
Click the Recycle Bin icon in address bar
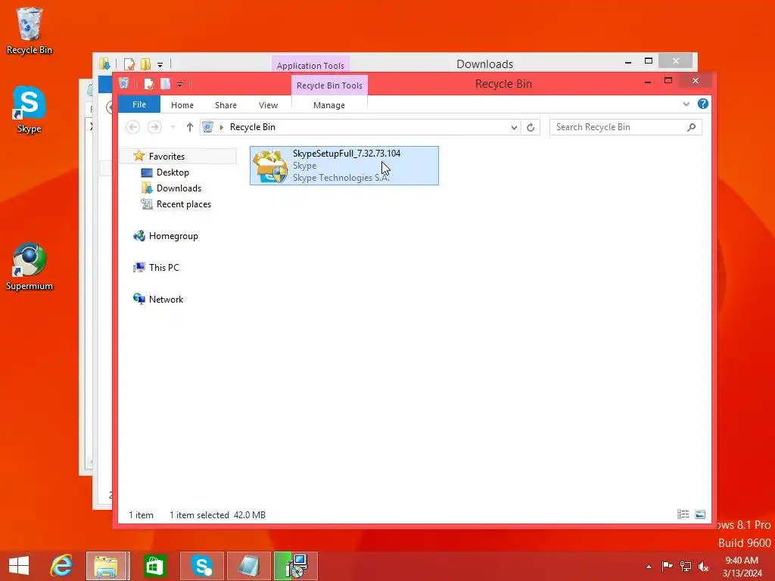[x=207, y=127]
